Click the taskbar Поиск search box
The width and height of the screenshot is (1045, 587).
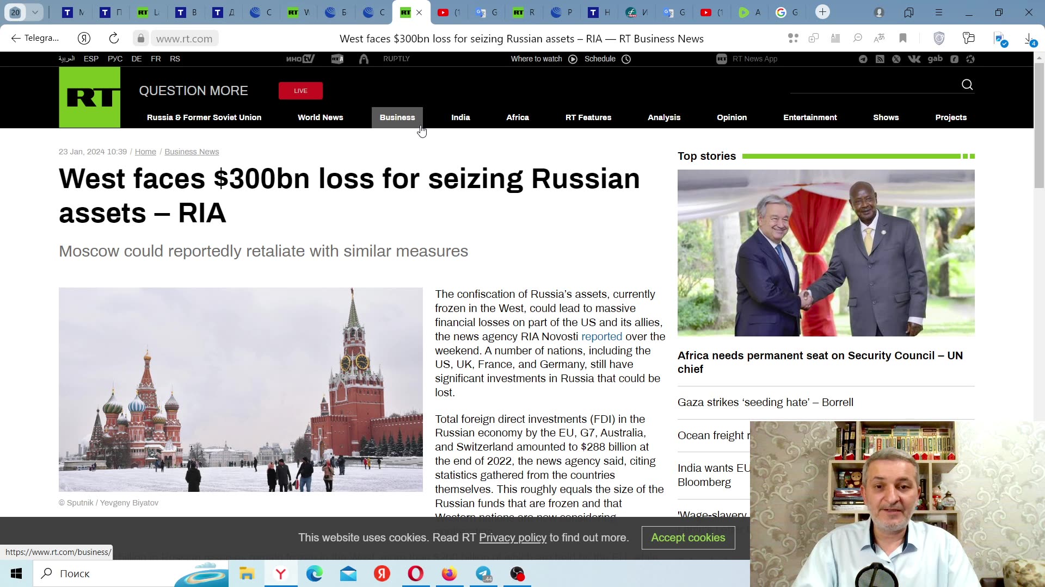click(131, 573)
